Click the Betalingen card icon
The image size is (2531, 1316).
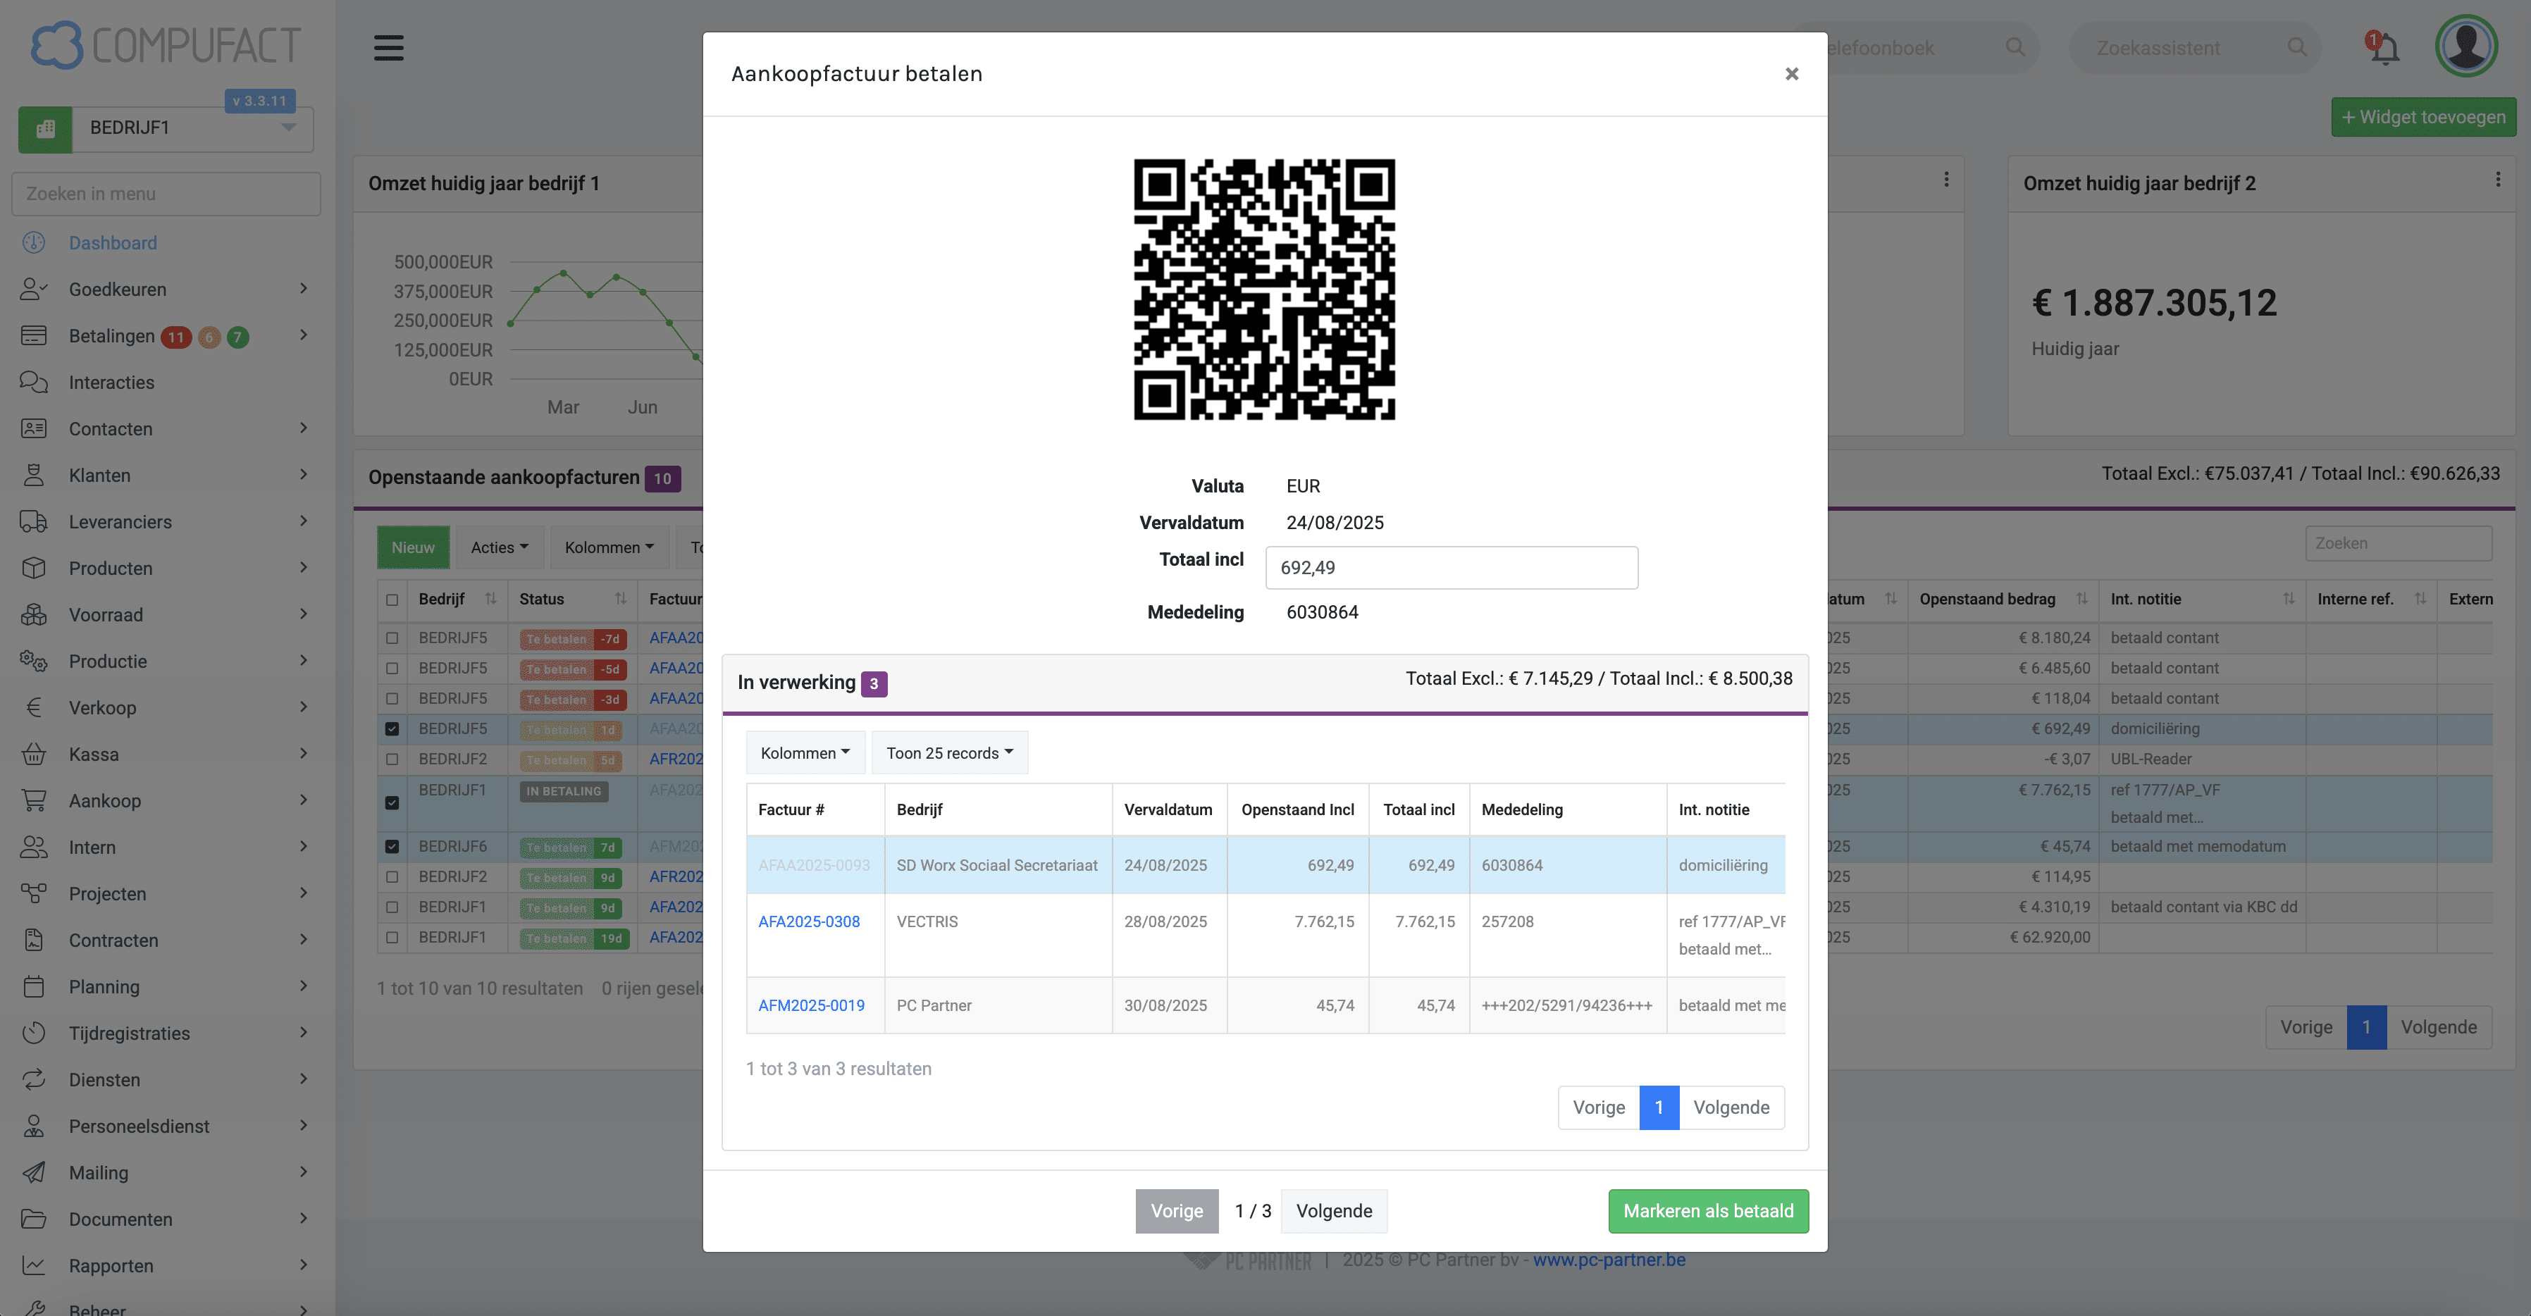coord(33,336)
